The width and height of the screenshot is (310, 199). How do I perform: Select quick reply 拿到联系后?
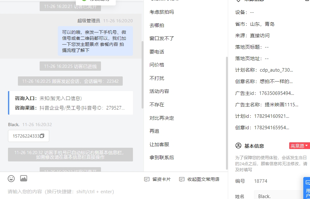pos(162,157)
